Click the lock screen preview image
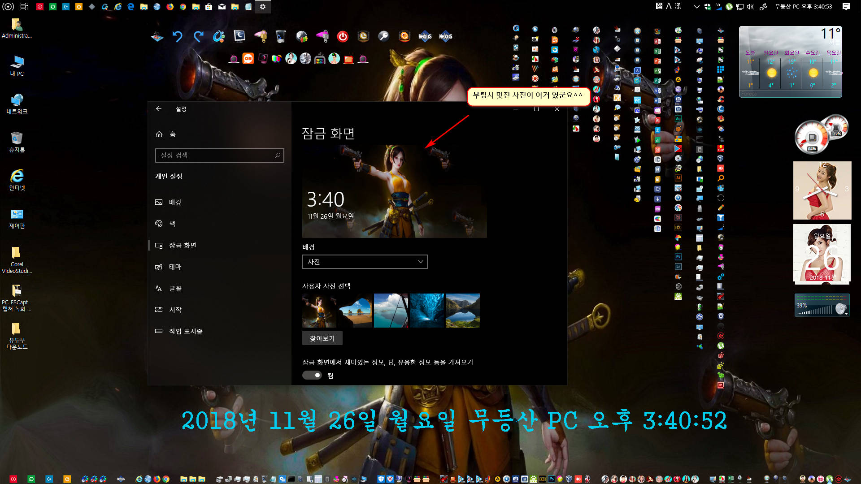The width and height of the screenshot is (861, 484). [x=395, y=191]
